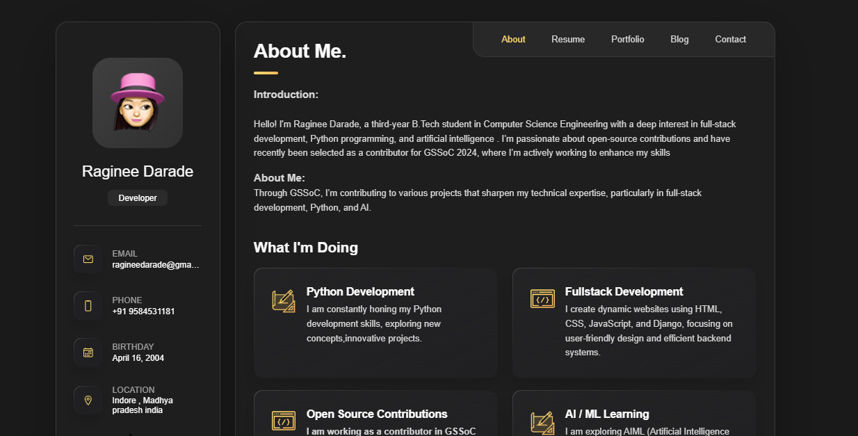Image resolution: width=858 pixels, height=436 pixels.
Task: Click the email envelope icon
Action: point(88,259)
